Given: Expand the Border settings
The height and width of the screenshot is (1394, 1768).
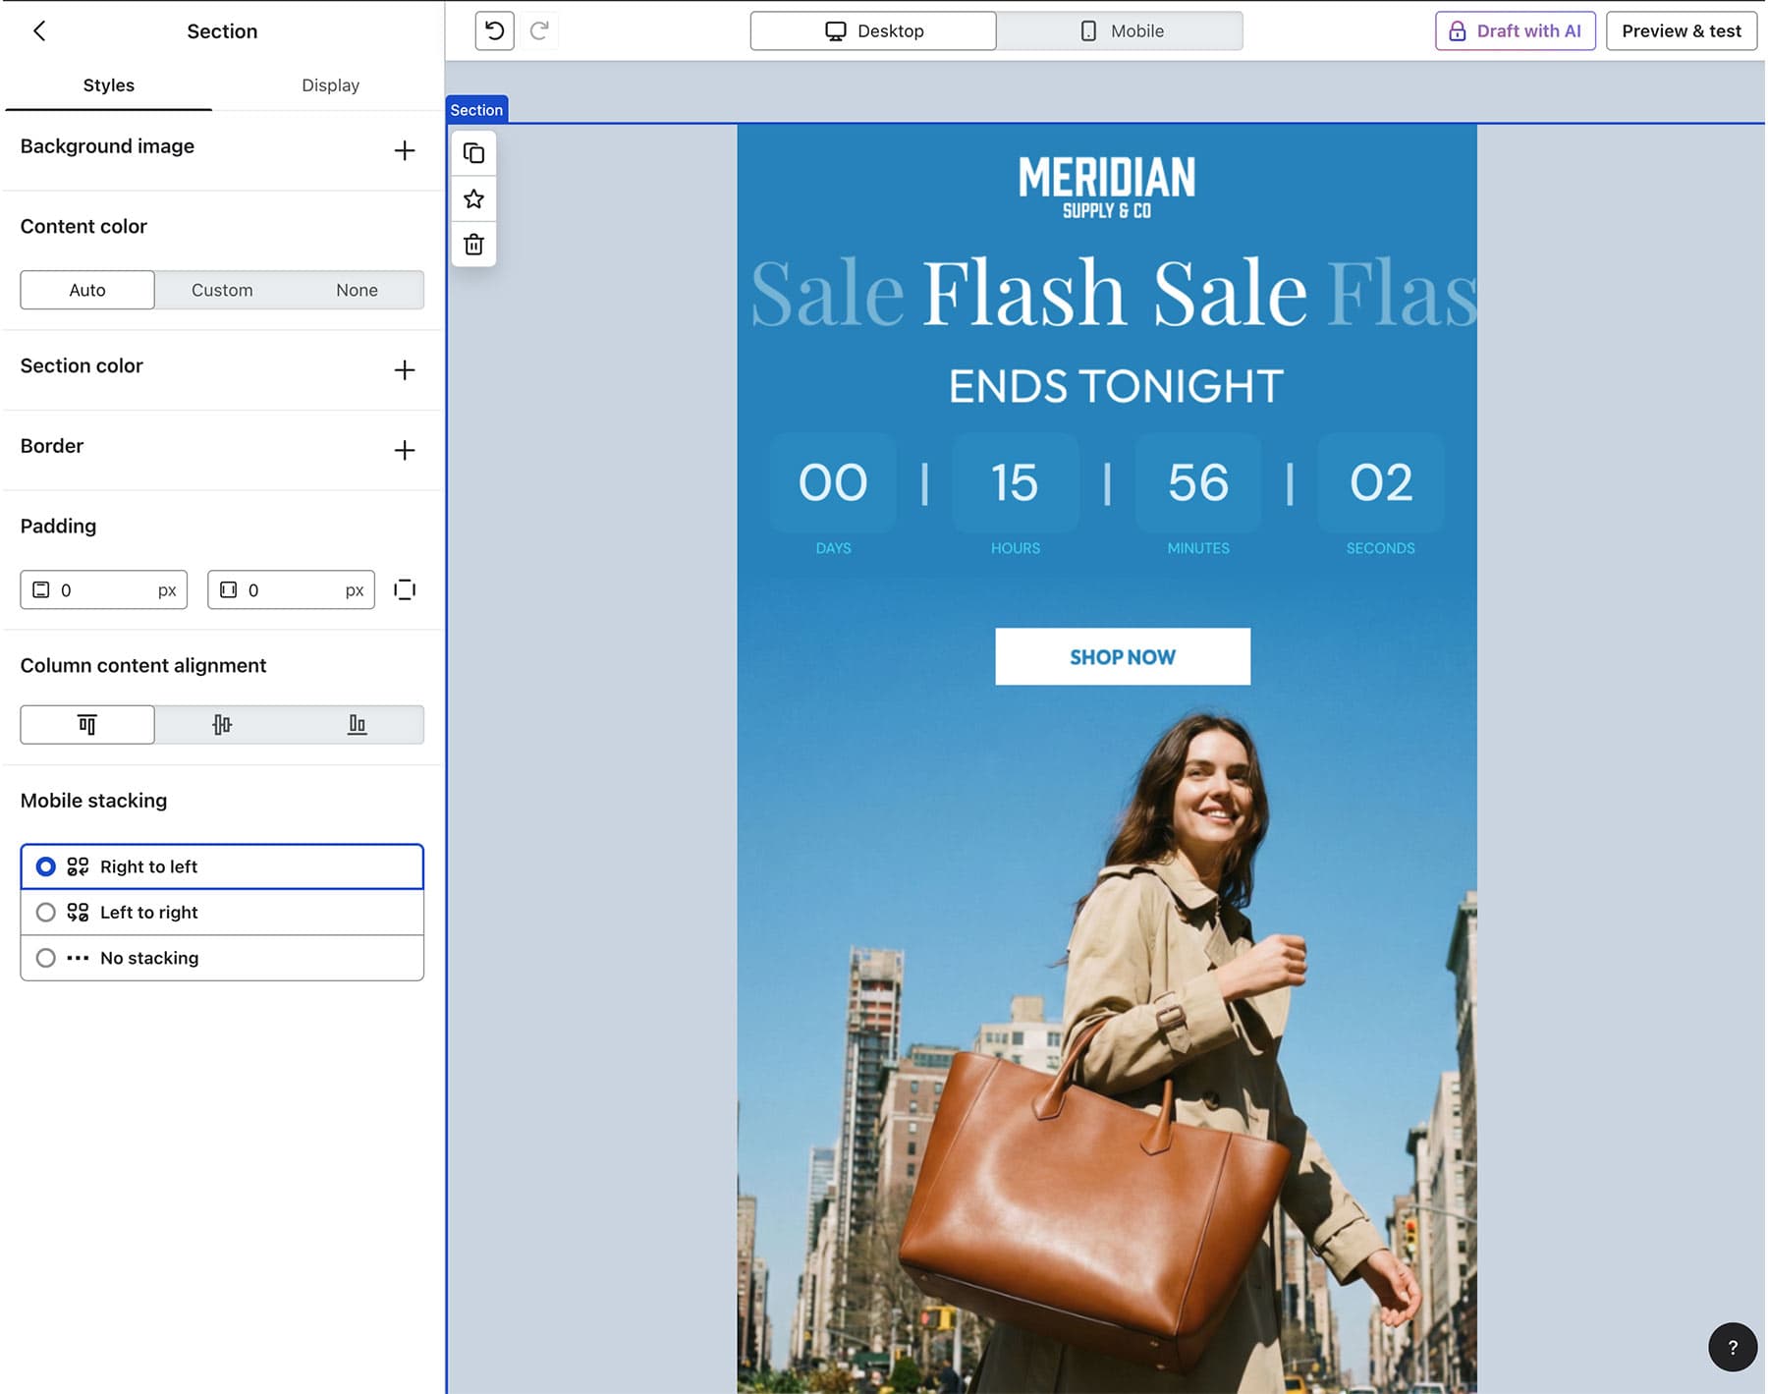Looking at the screenshot, I should [x=404, y=450].
